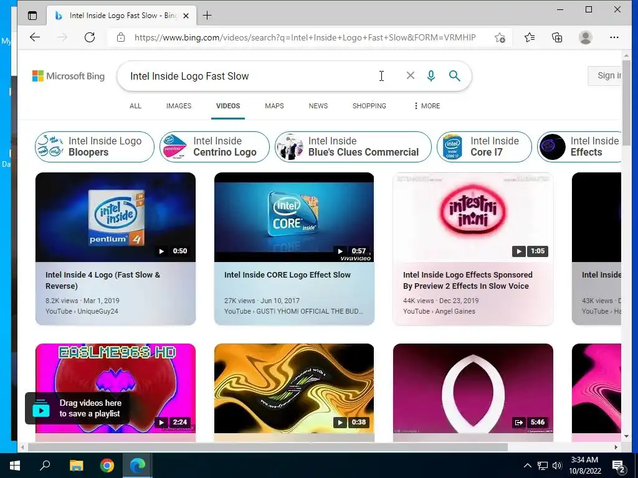Click the Microsoft Bing logo

69,76
